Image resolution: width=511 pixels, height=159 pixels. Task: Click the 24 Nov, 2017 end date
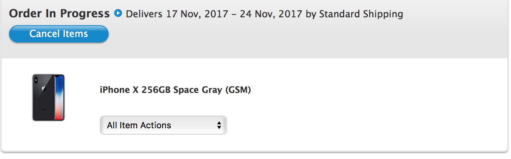[273, 15]
